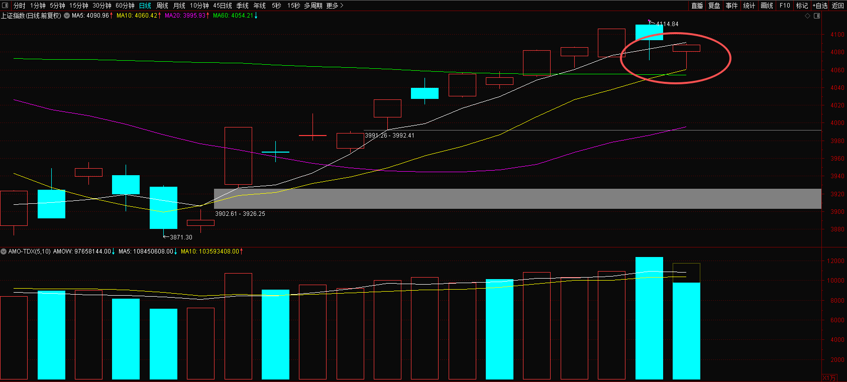This screenshot has width=847, height=382.
Task: Expand 更多 for more chart periods
Action: 335,6
